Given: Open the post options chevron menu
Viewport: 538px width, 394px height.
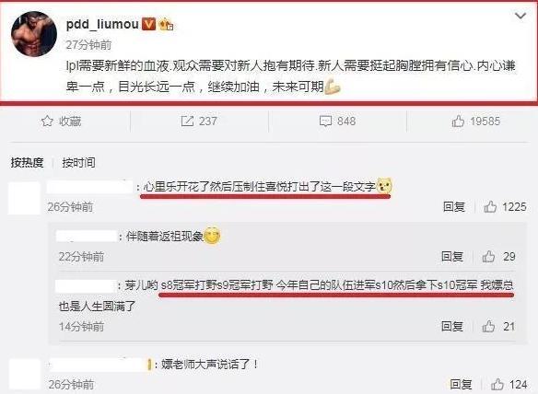Looking at the screenshot, I should pos(520,16).
